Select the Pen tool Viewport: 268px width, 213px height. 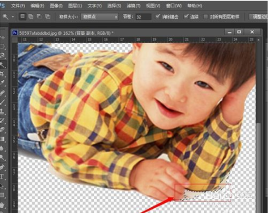2,167
